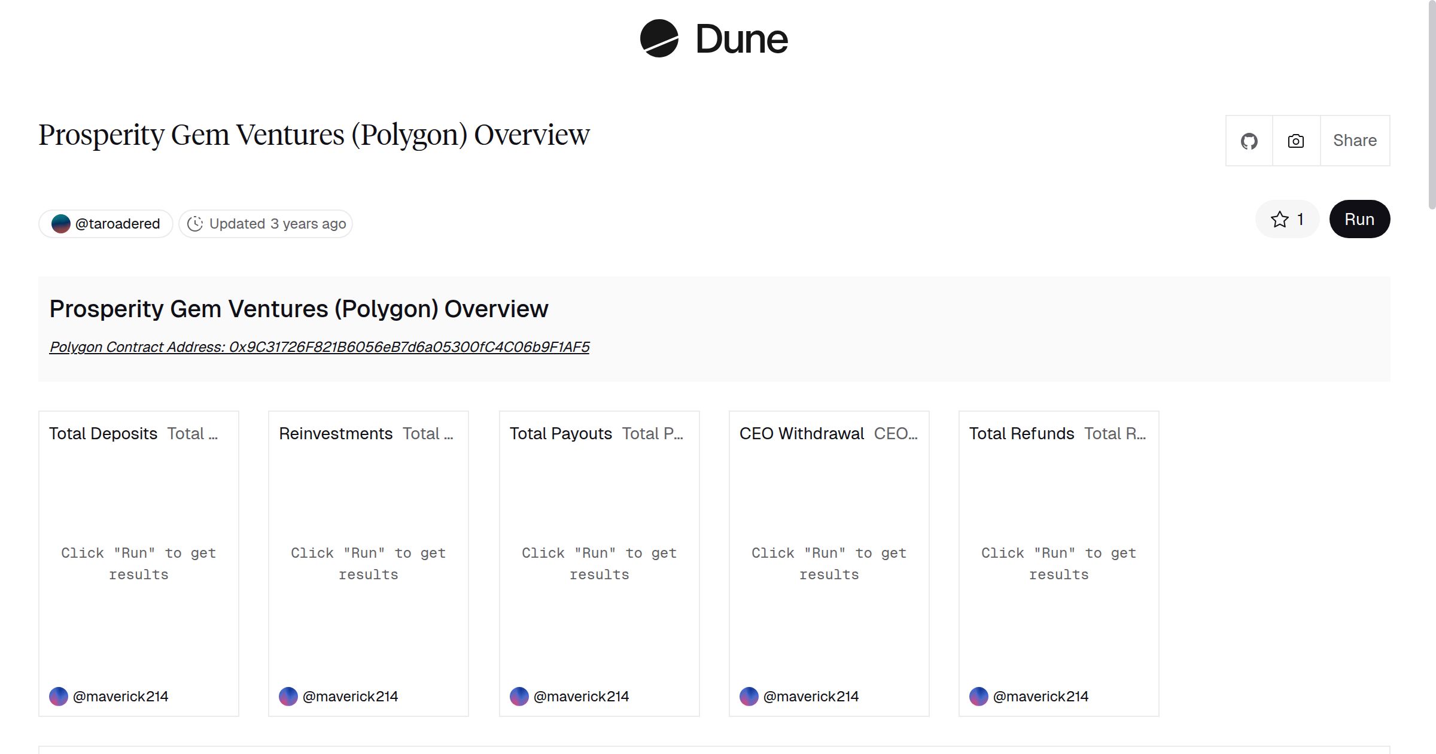Click the Dune logo icon

[659, 38]
